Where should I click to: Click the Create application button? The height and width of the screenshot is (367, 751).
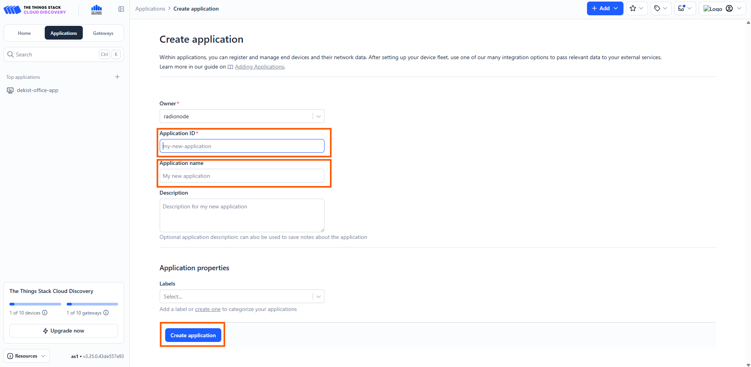[x=193, y=335]
